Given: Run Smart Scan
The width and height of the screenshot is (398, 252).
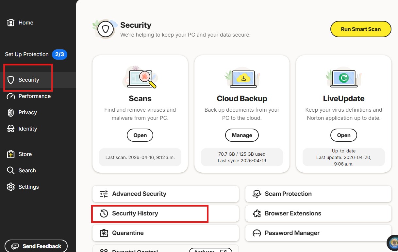Looking at the screenshot, I should pos(361,29).
